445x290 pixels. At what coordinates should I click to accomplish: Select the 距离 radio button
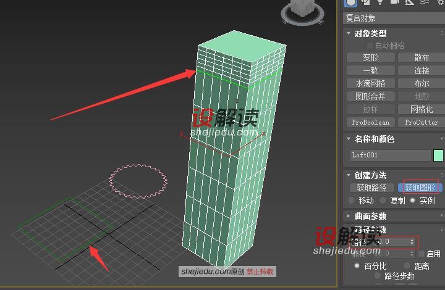[x=407, y=266]
